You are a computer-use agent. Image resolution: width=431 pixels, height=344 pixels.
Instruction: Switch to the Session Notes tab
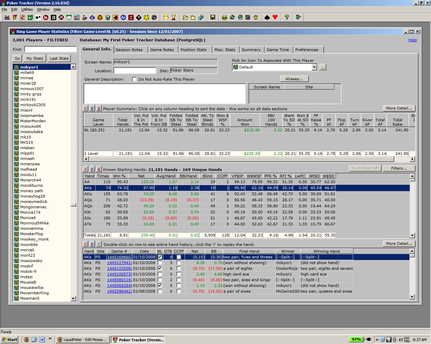129,50
